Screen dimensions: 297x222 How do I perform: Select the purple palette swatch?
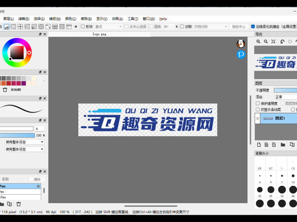point(24,83)
